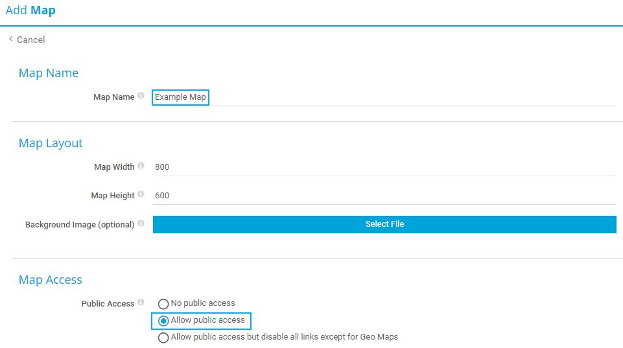The image size is (623, 348).
Task: Focus the Map Width field showing 800
Action: [x=384, y=167]
